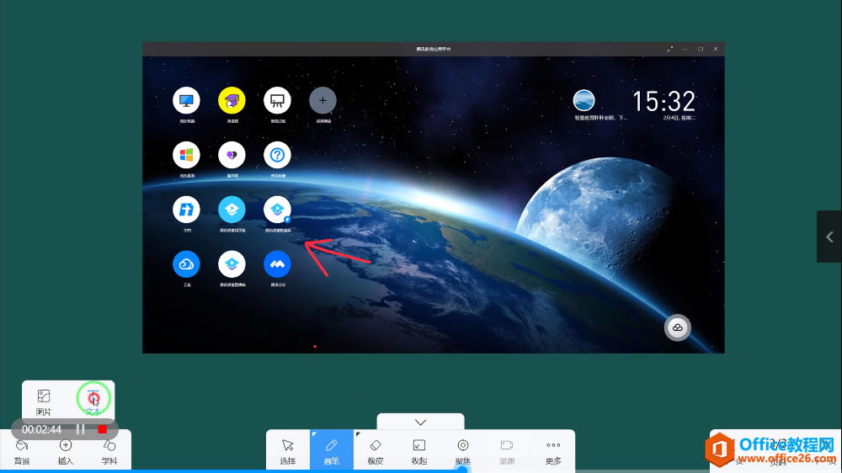Open the 更多 more options menu
The image size is (842, 473).
[x=553, y=451]
